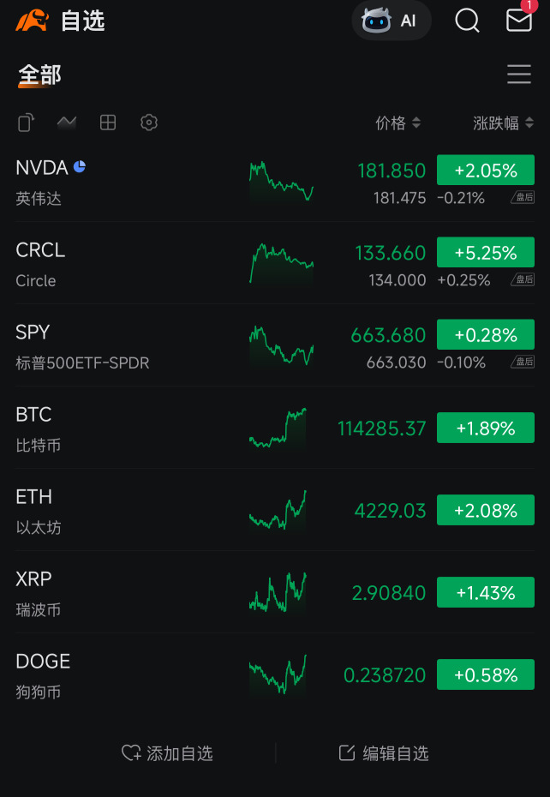Tap 编辑自选 to edit watchlist
This screenshot has height=797, width=550.
pyautogui.click(x=384, y=753)
